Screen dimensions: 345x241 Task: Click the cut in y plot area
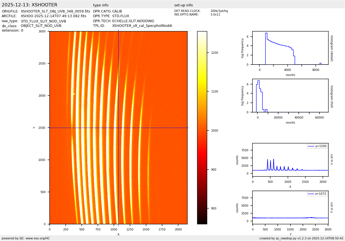pos(290,207)
